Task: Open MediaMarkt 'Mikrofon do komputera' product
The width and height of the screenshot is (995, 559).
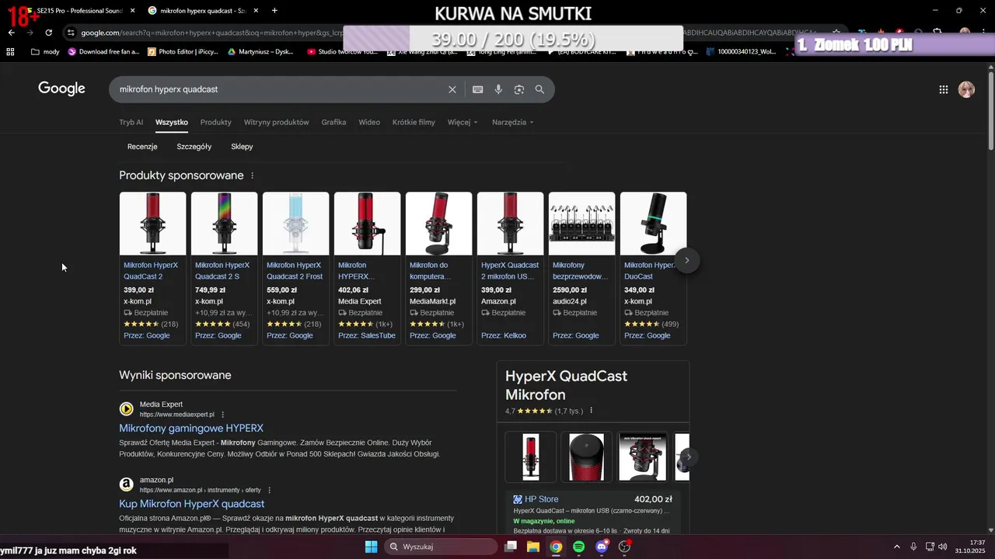Action: point(438,268)
